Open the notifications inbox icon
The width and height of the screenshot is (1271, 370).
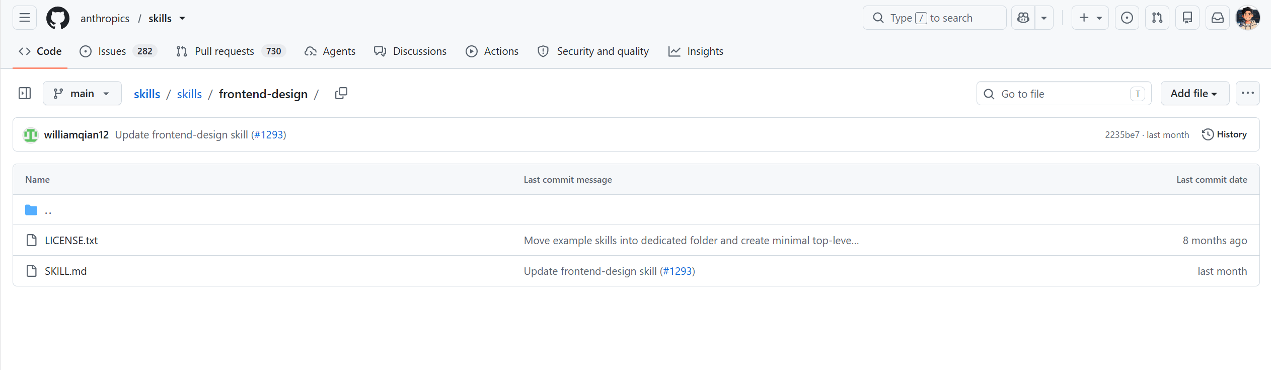pyautogui.click(x=1218, y=18)
